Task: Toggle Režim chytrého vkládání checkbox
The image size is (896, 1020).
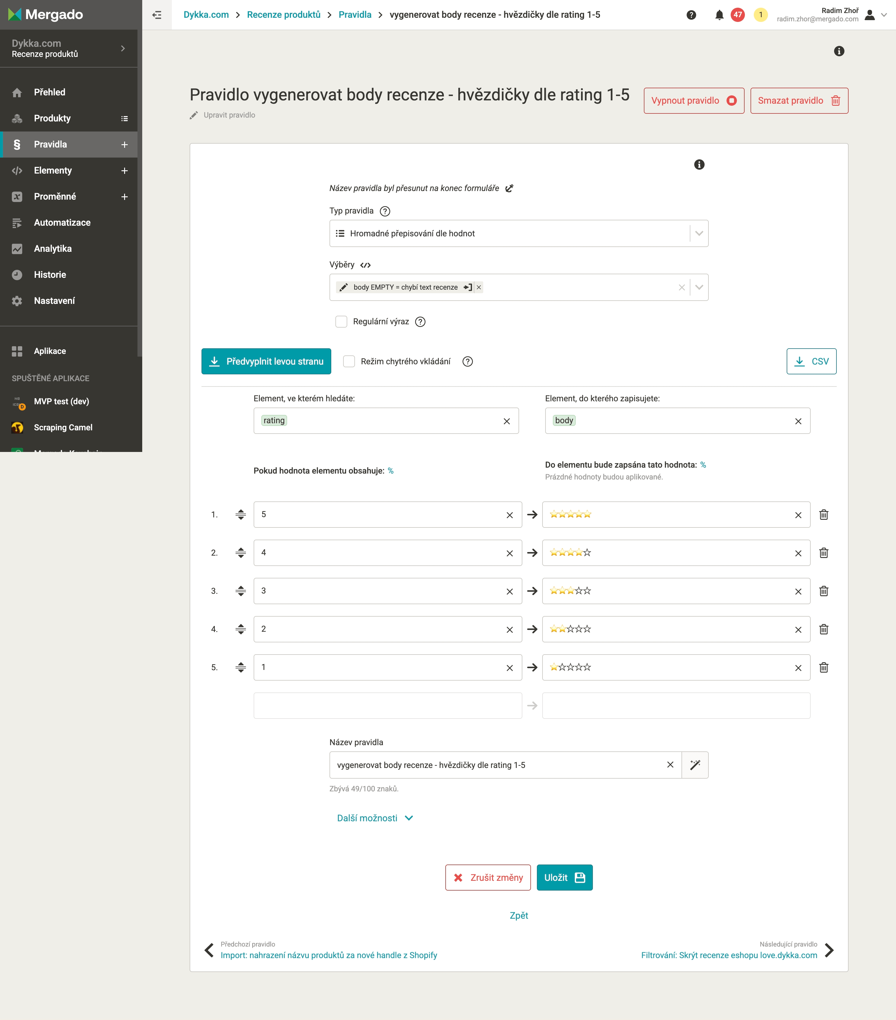Action: (349, 361)
